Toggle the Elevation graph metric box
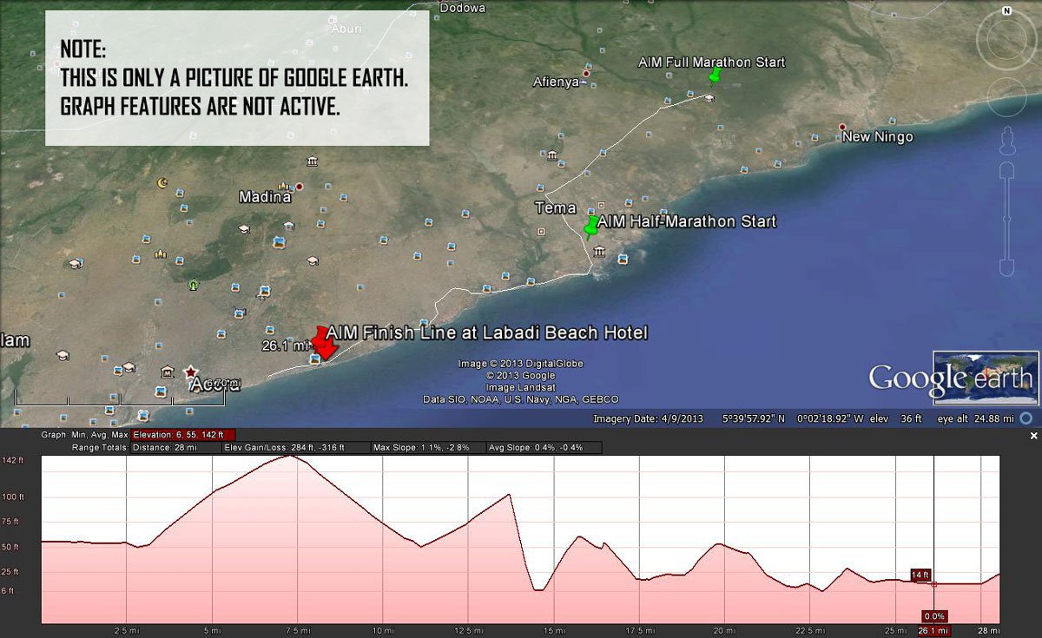The width and height of the screenshot is (1042, 638). coord(183,434)
